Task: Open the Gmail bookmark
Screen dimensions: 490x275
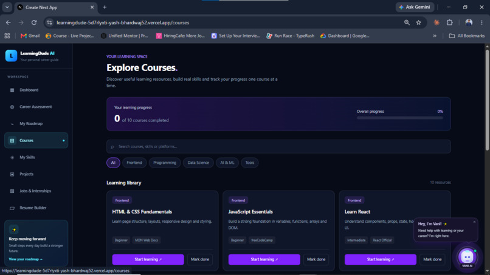Action: 30,36
